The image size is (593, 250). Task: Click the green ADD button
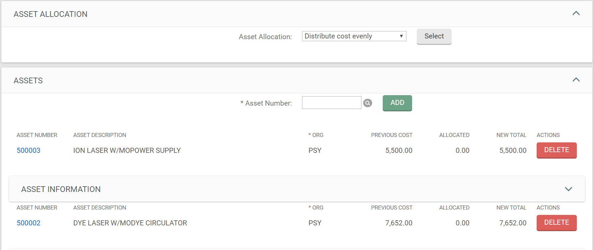click(x=397, y=103)
